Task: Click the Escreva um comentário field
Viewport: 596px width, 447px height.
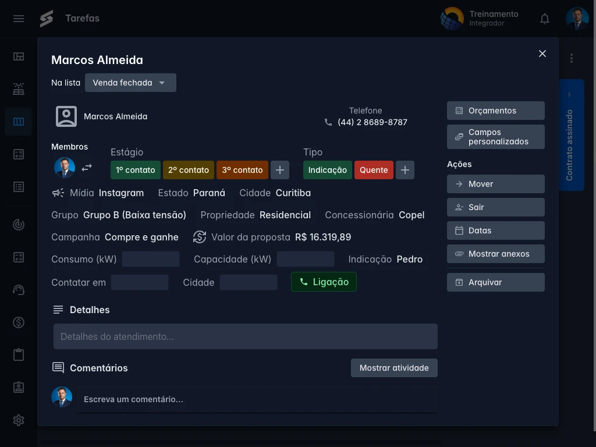Action: click(x=257, y=399)
